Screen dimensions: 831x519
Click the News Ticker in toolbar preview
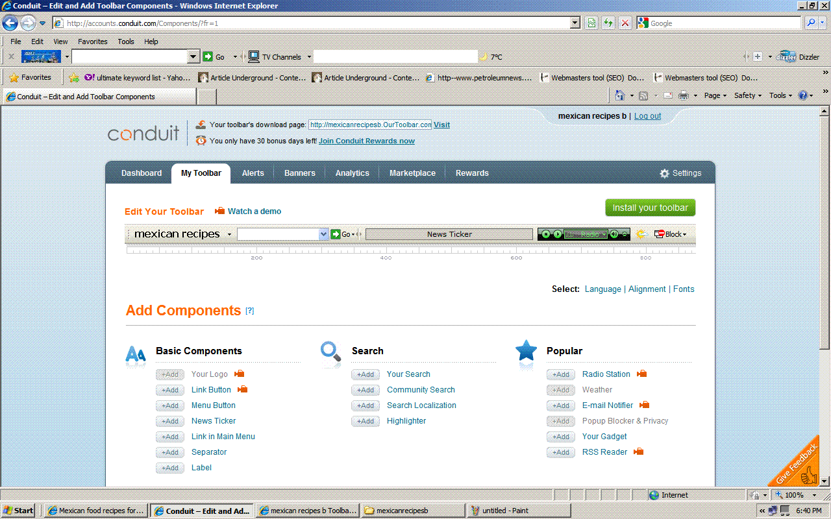click(x=449, y=234)
